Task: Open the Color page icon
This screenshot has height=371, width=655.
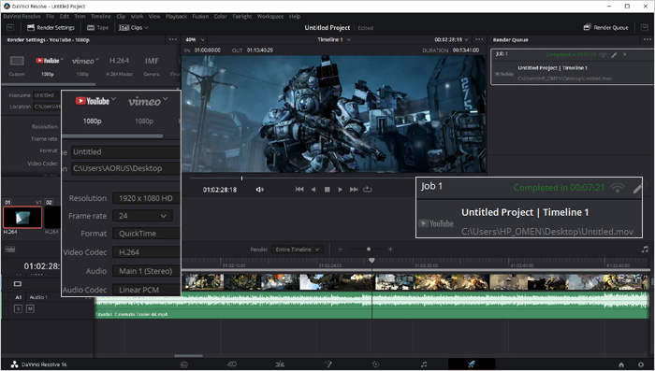Action: click(x=376, y=364)
